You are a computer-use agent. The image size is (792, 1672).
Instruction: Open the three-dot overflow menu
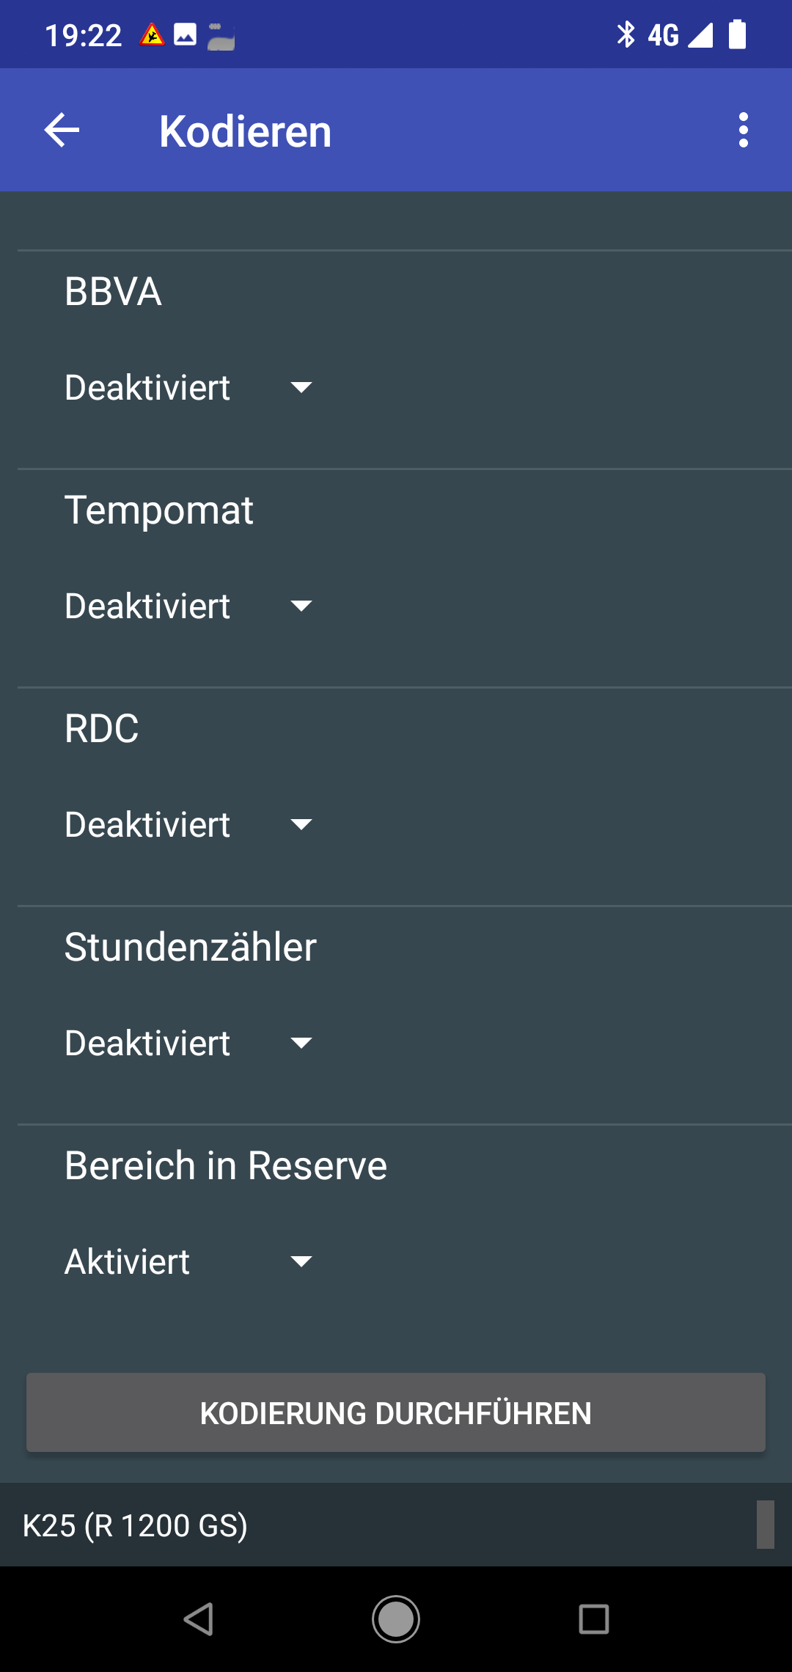[x=743, y=131]
